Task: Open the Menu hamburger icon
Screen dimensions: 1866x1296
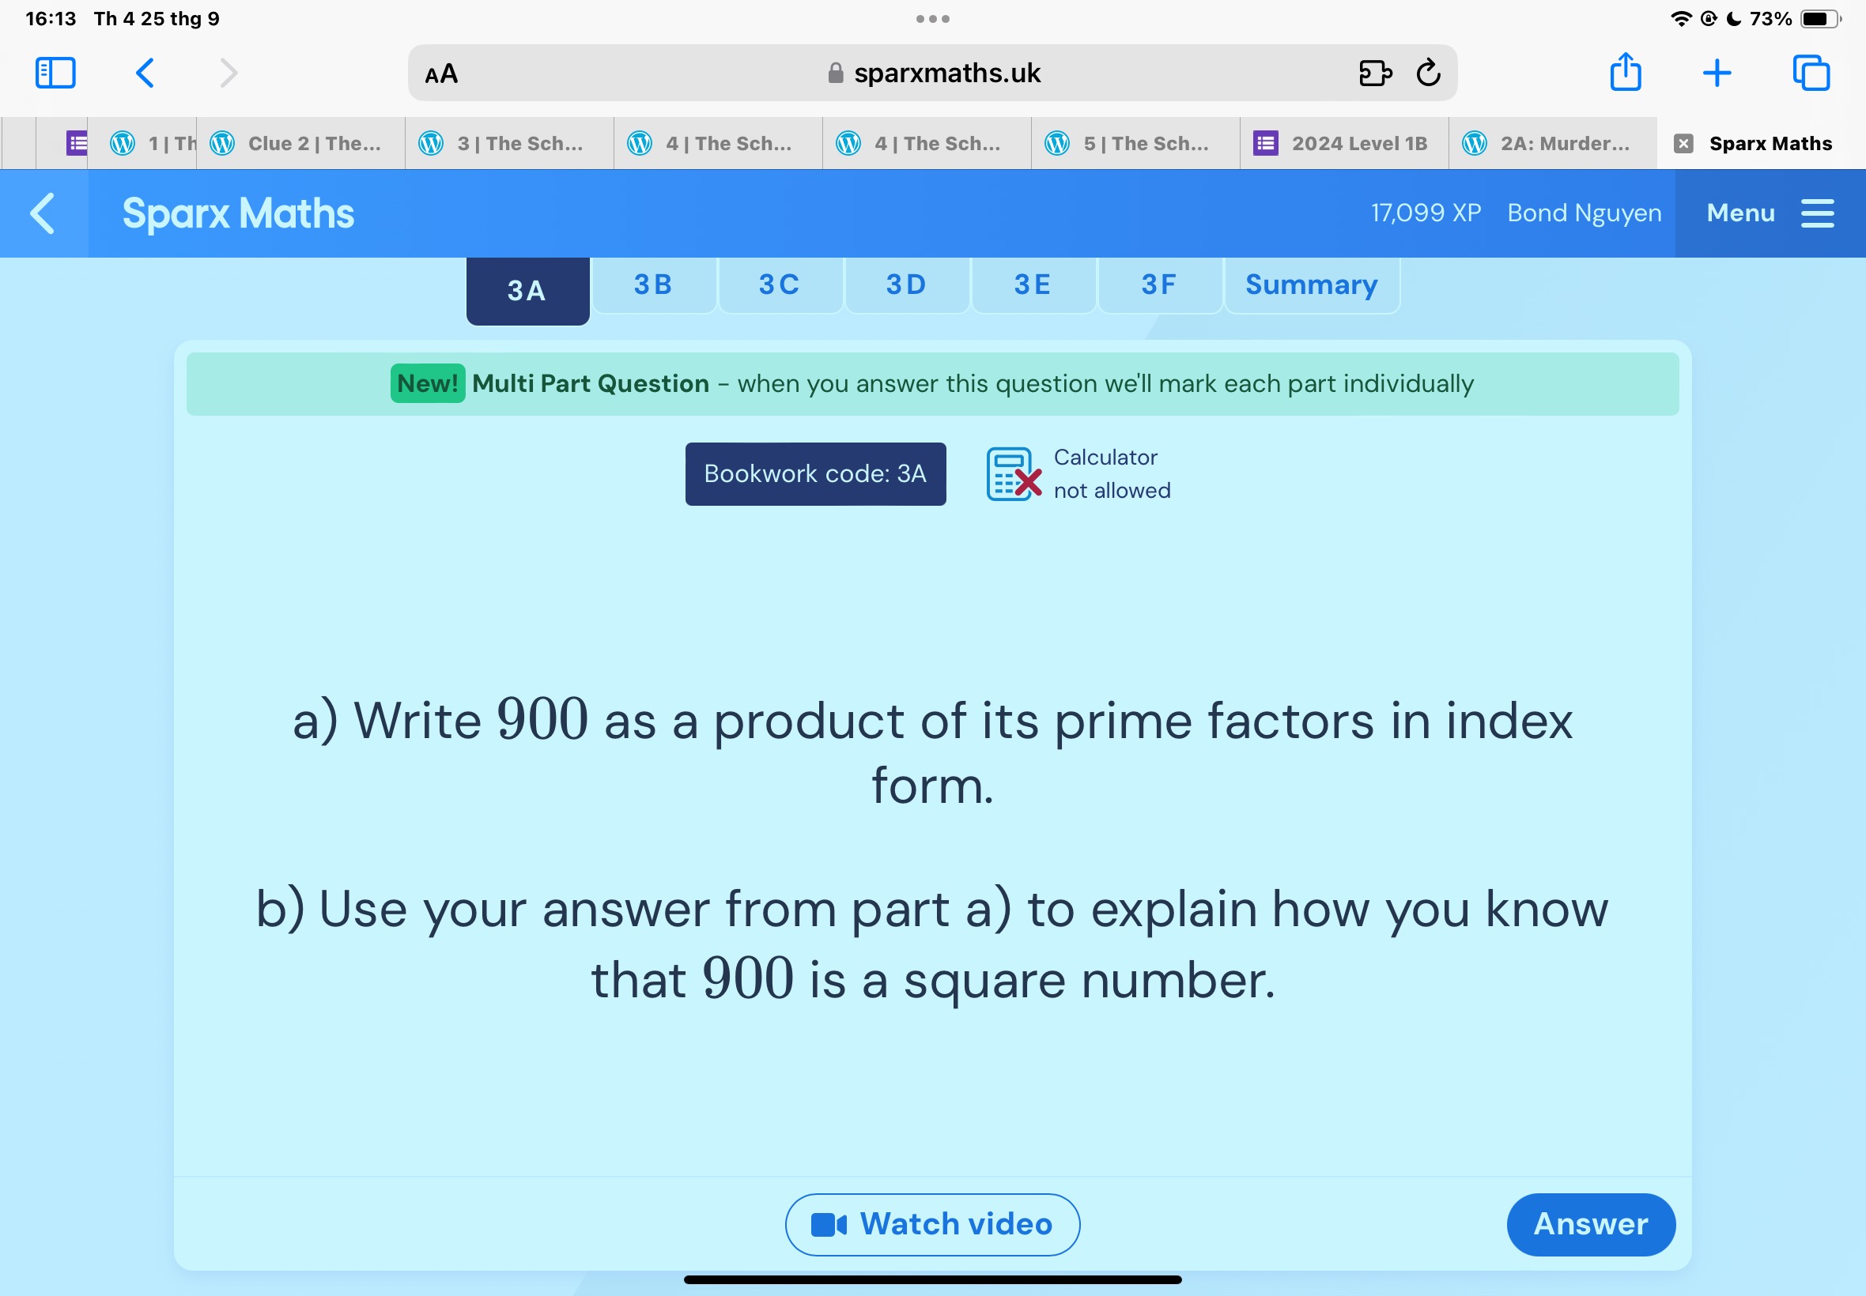Action: pyautogui.click(x=1818, y=214)
